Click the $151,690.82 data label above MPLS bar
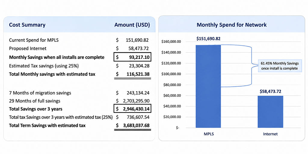308x154 pixels. pyautogui.click(x=208, y=38)
